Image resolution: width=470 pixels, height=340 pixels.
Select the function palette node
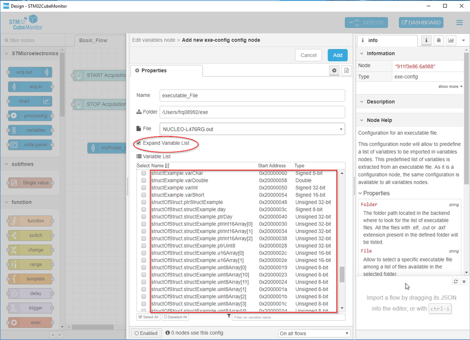tap(30, 221)
